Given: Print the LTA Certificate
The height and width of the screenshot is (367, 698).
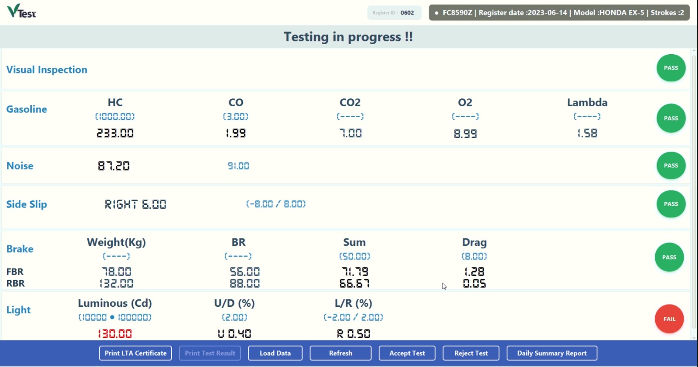Looking at the screenshot, I should tap(136, 353).
